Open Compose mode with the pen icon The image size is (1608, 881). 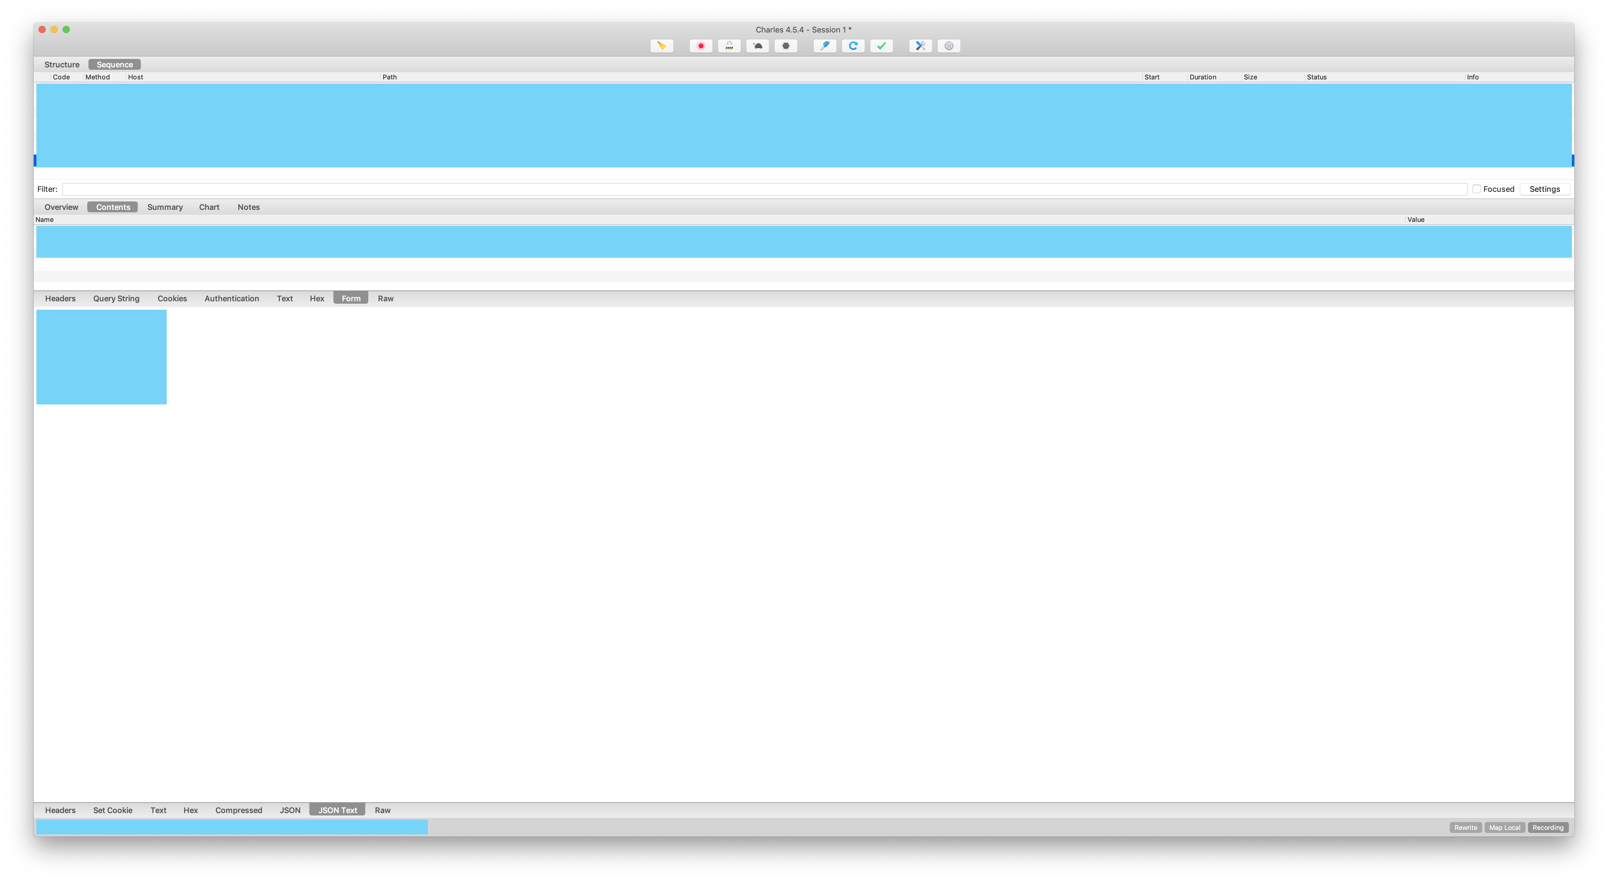824,45
